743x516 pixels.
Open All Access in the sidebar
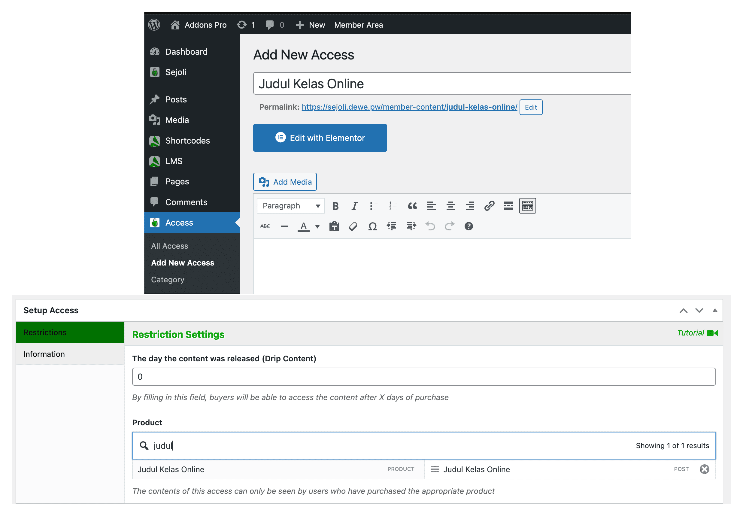coord(169,246)
